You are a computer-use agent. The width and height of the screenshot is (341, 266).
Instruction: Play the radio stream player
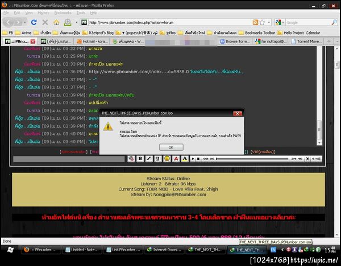pos(193,159)
